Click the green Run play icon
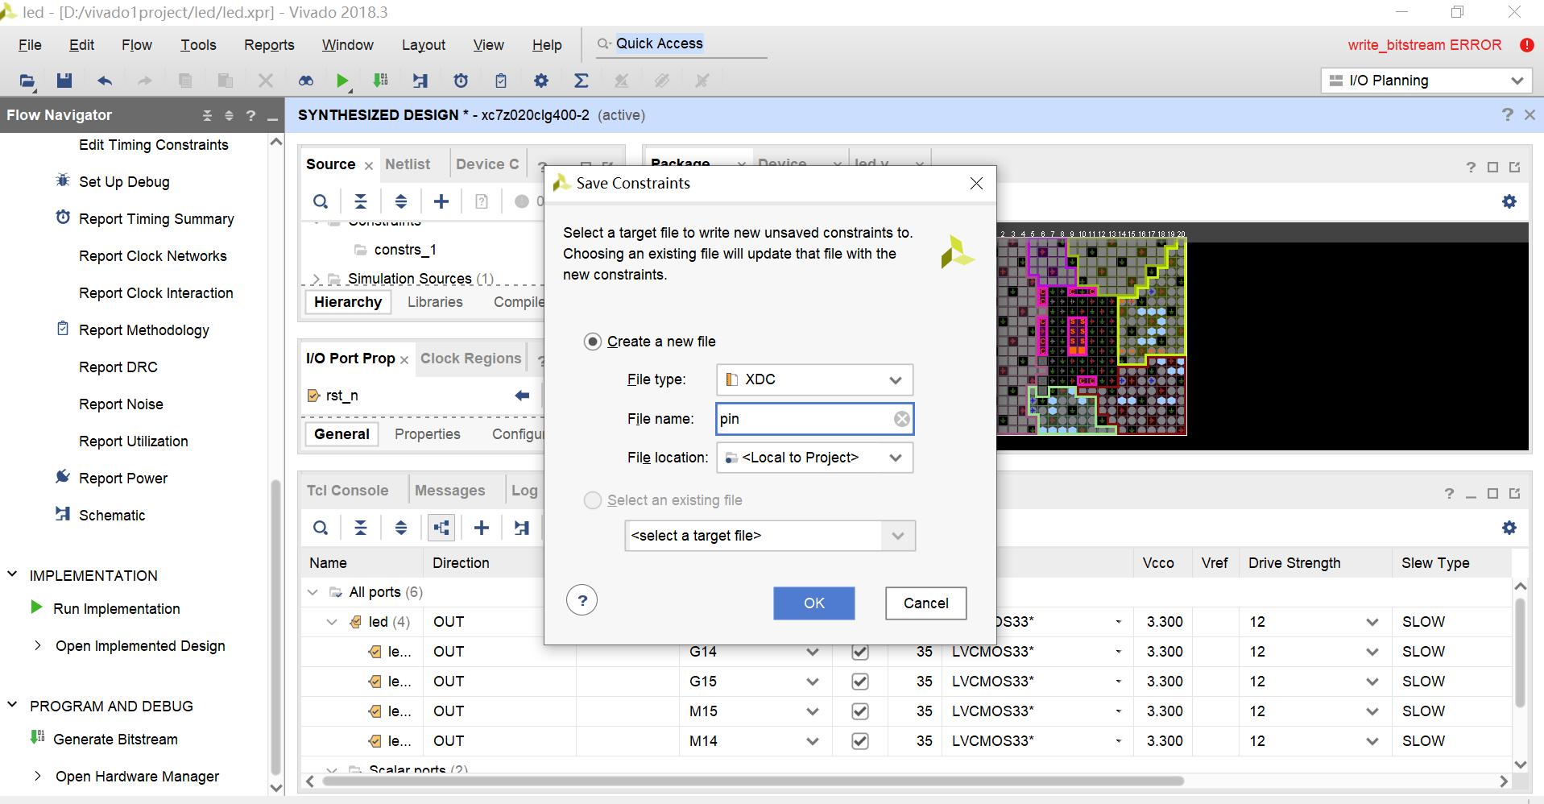Image resolution: width=1544 pixels, height=804 pixels. [x=342, y=81]
